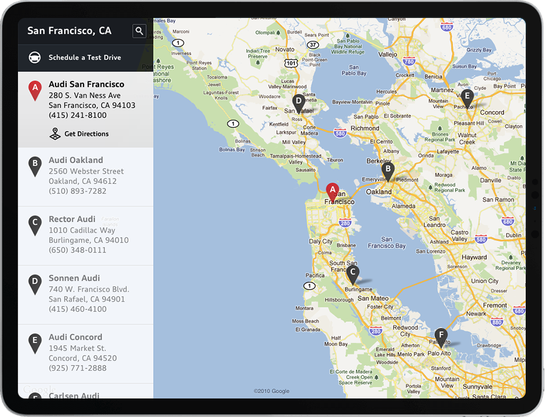Image resolution: width=546 pixels, height=417 pixels.
Task: Select the Audi Concord dealer name
Action: click(x=75, y=337)
